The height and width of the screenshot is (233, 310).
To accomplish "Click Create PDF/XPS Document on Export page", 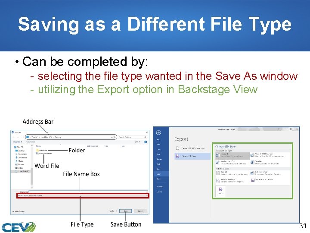I will click(x=192, y=148).
